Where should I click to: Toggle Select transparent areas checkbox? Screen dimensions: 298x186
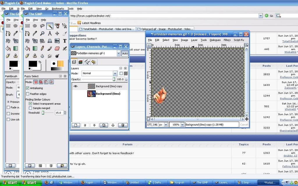[x=30, y=104]
